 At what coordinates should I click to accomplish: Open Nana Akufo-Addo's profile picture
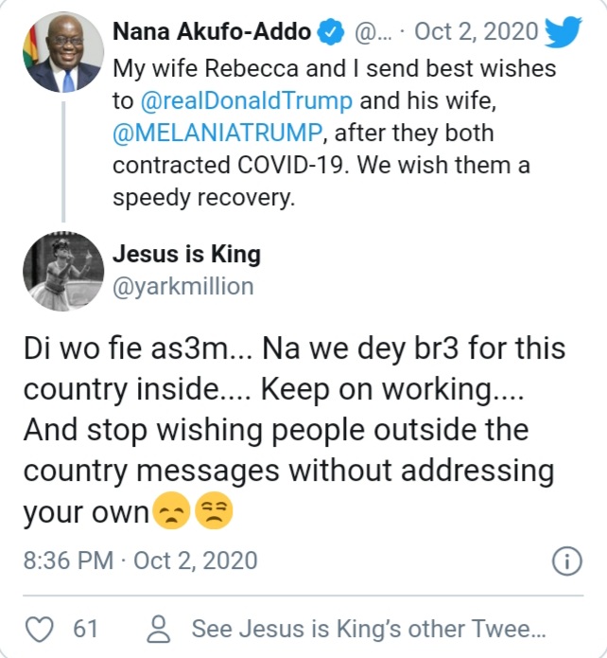(x=63, y=54)
